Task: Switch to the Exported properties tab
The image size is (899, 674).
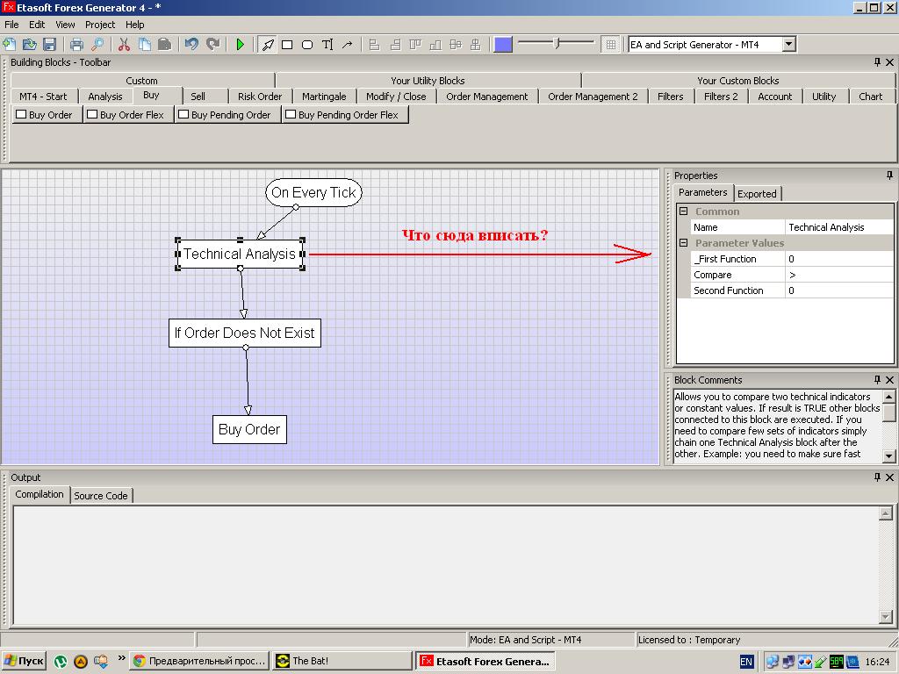Action: tap(757, 194)
